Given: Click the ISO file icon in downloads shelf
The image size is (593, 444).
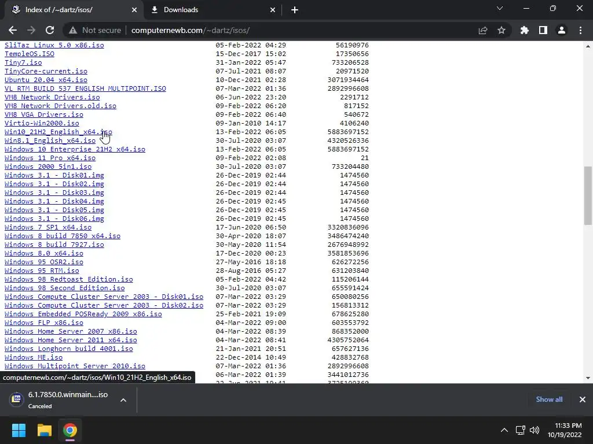Looking at the screenshot, I should (17, 399).
